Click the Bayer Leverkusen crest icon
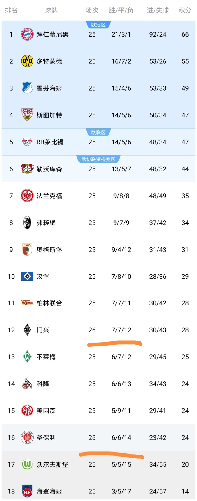Screen dimensions: 197x501 pyautogui.click(x=27, y=169)
